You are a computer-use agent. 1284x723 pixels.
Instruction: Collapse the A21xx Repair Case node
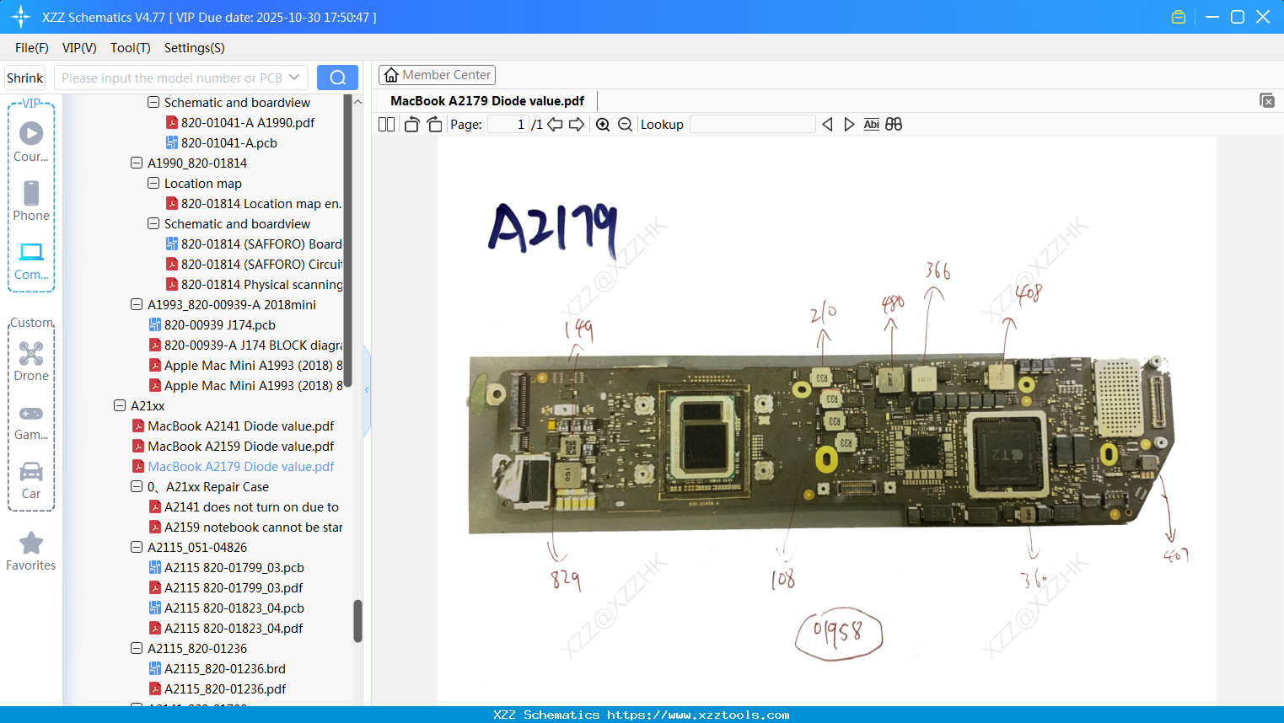pyautogui.click(x=137, y=486)
